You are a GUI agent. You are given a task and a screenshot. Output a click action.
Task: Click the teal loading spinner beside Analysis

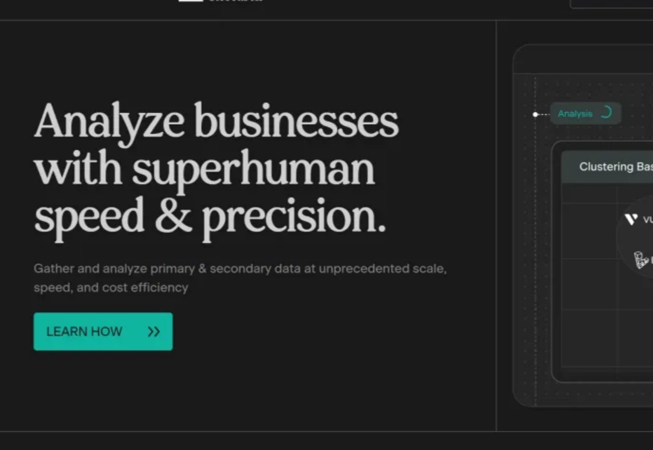click(606, 112)
